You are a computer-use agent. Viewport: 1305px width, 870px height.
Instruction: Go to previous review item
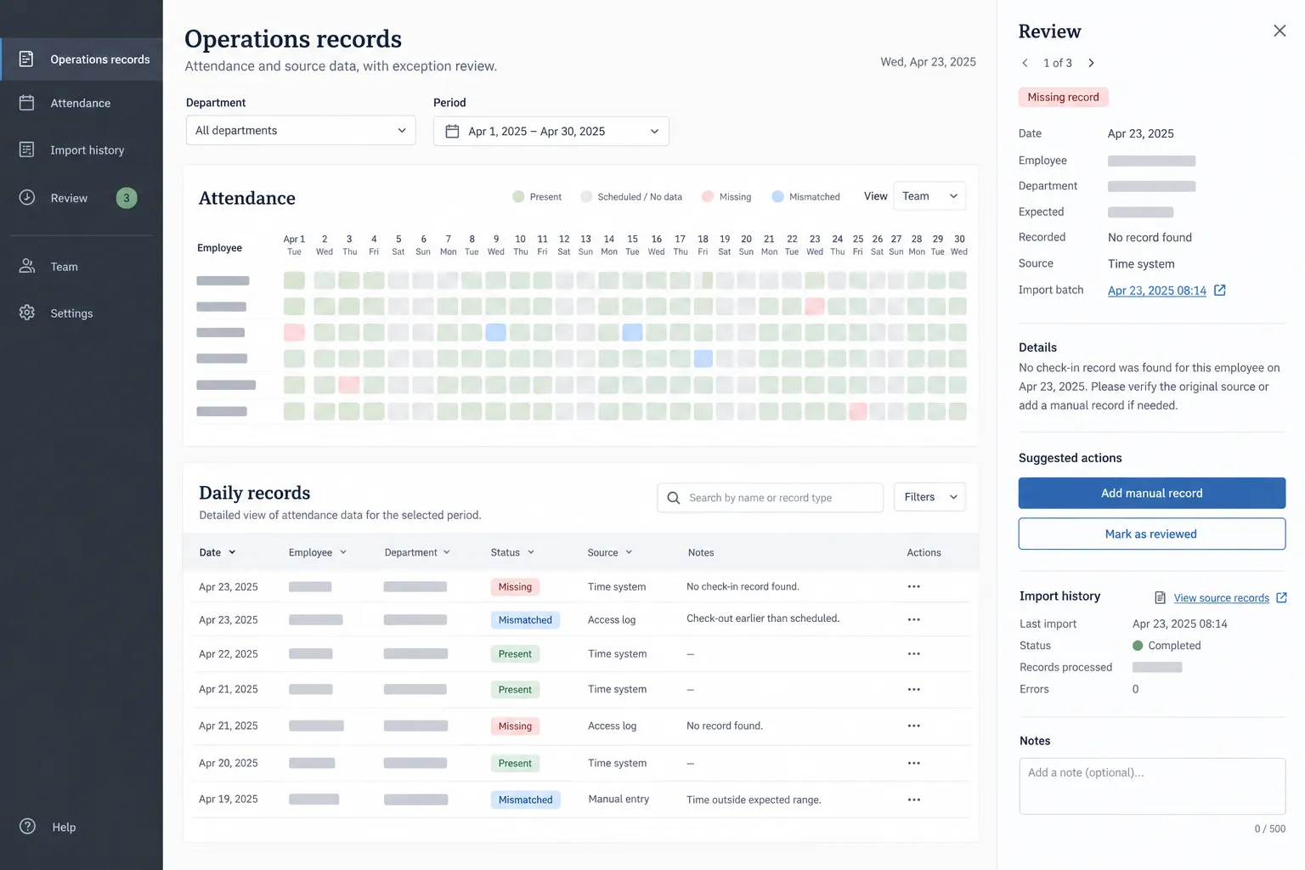click(x=1025, y=63)
